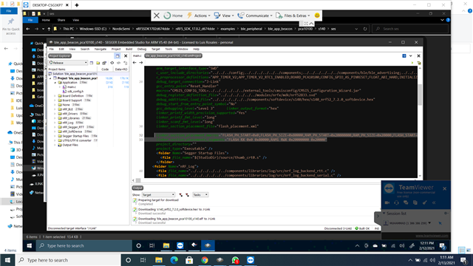
Task: Click the editor split window icon
Action: [x=404, y=56]
